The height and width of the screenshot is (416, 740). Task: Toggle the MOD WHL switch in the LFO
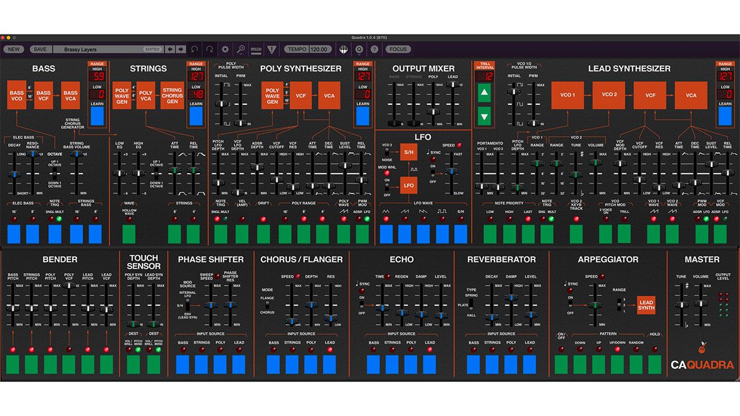coord(387,186)
